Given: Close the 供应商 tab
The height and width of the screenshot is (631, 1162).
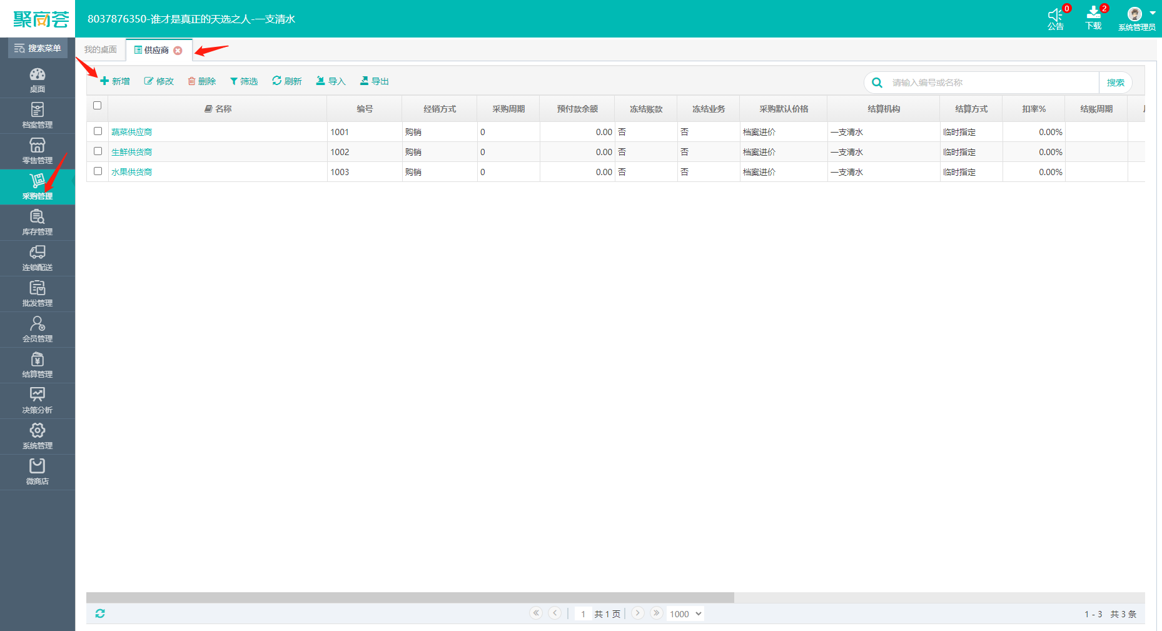Looking at the screenshot, I should point(178,51).
